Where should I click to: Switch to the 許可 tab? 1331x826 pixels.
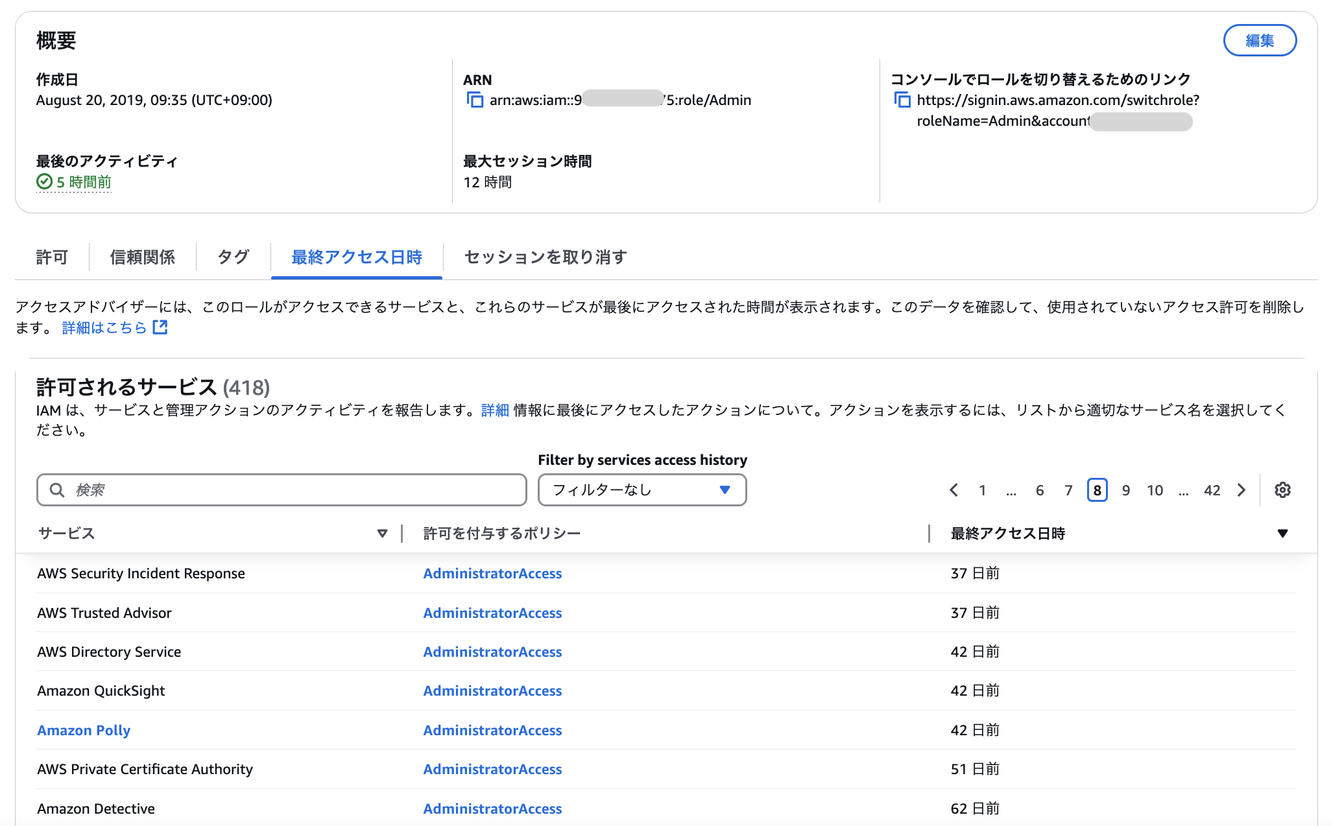(52, 257)
